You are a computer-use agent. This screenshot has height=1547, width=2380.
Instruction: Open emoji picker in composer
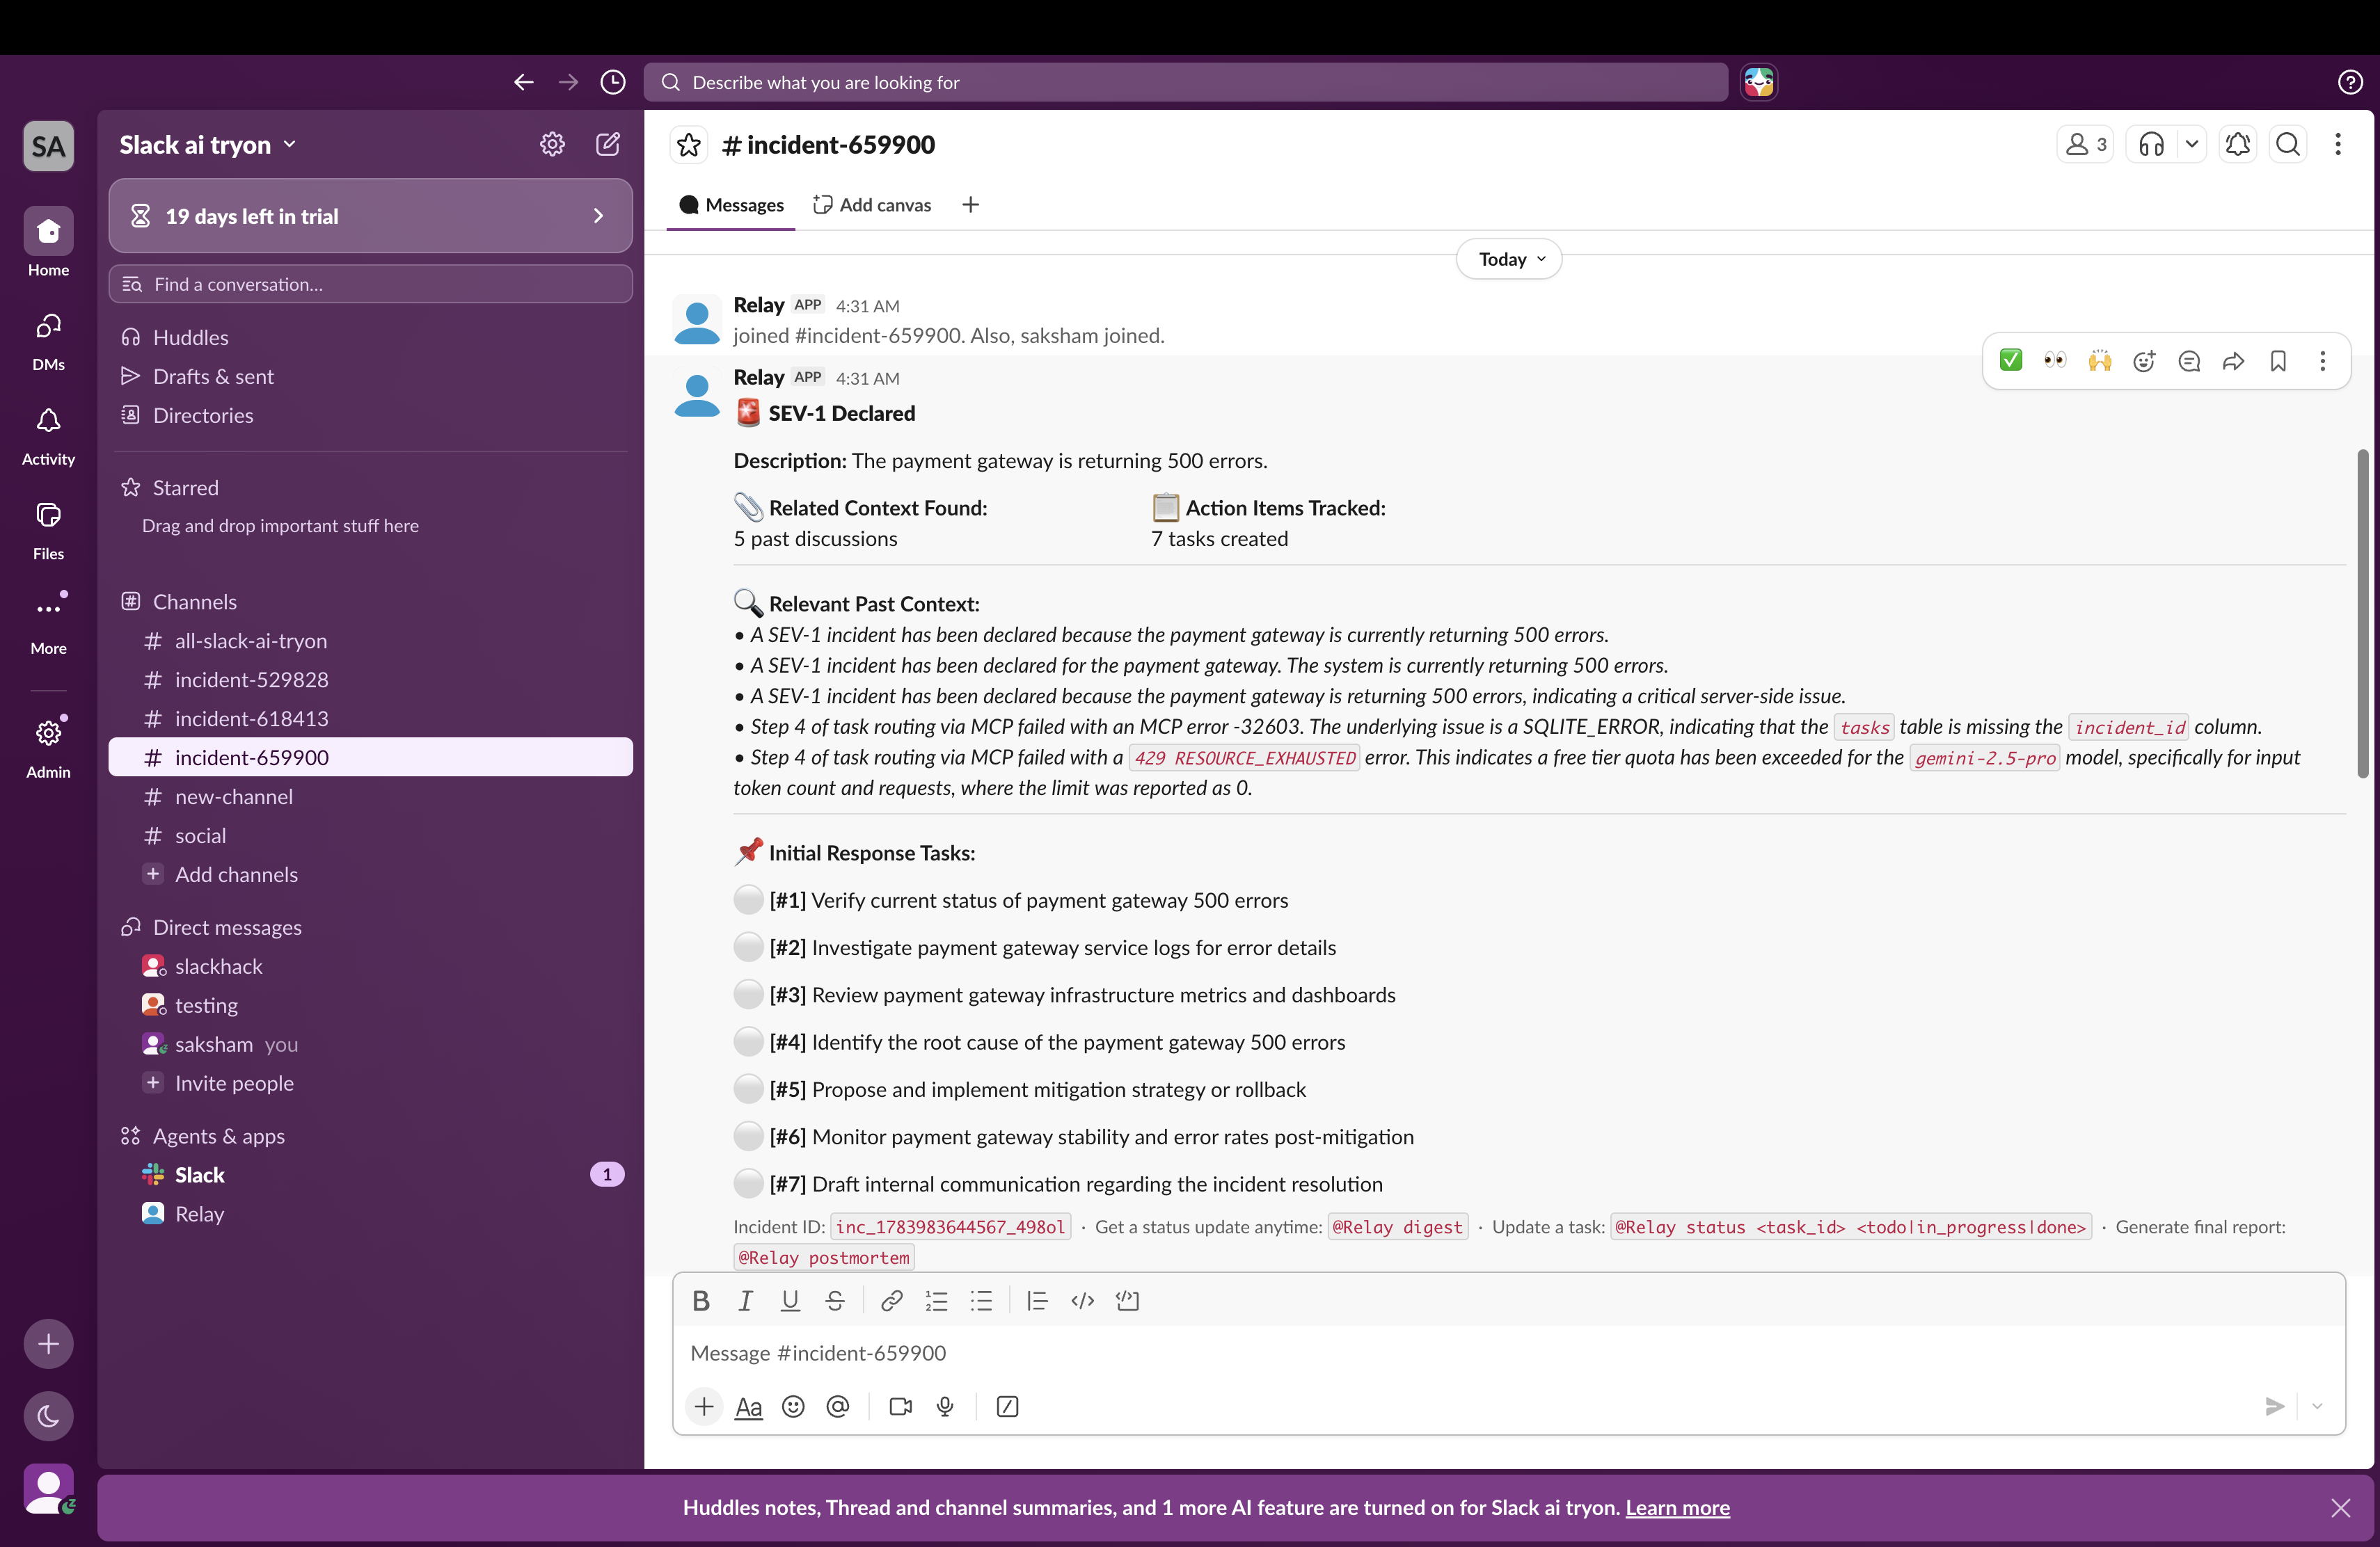click(x=793, y=1406)
